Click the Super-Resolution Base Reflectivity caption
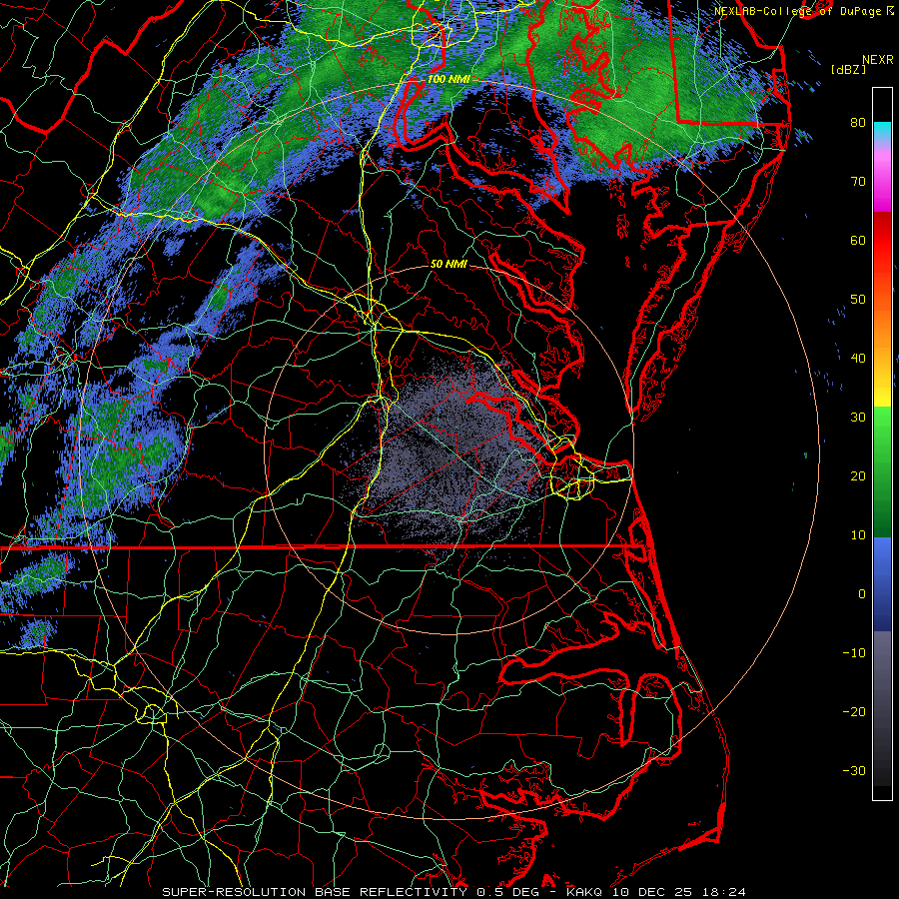This screenshot has width=899, height=899. click(x=315, y=892)
